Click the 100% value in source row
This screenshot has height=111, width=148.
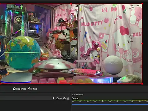point(59,98)
